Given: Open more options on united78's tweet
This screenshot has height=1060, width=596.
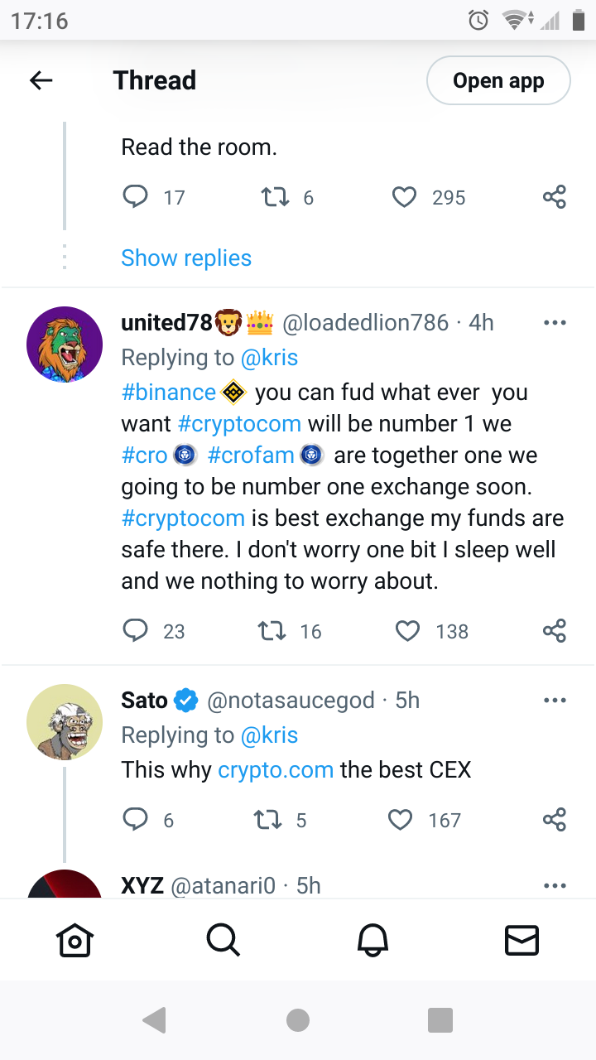Looking at the screenshot, I should 555,323.
